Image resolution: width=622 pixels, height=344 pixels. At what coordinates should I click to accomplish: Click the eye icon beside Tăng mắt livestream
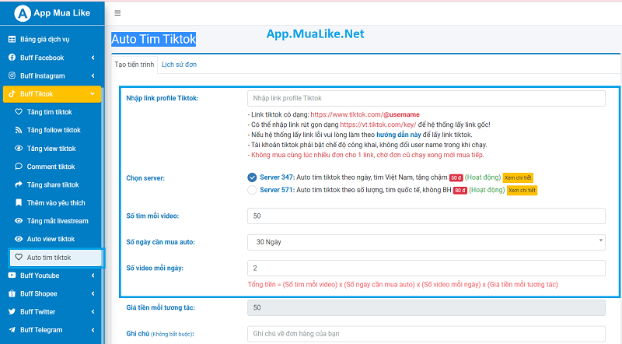click(19, 221)
